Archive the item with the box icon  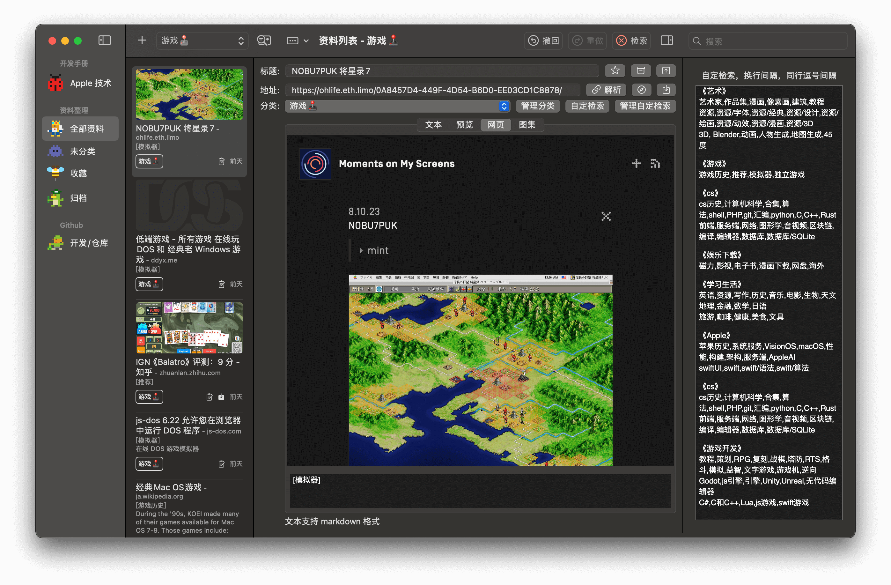click(x=641, y=70)
